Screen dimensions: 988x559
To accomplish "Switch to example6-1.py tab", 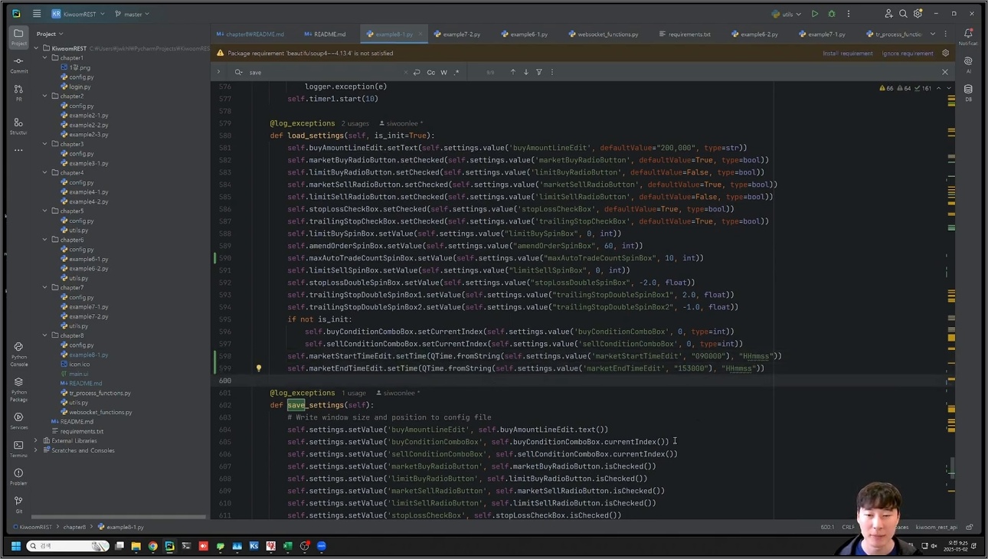I will pyautogui.click(x=525, y=34).
